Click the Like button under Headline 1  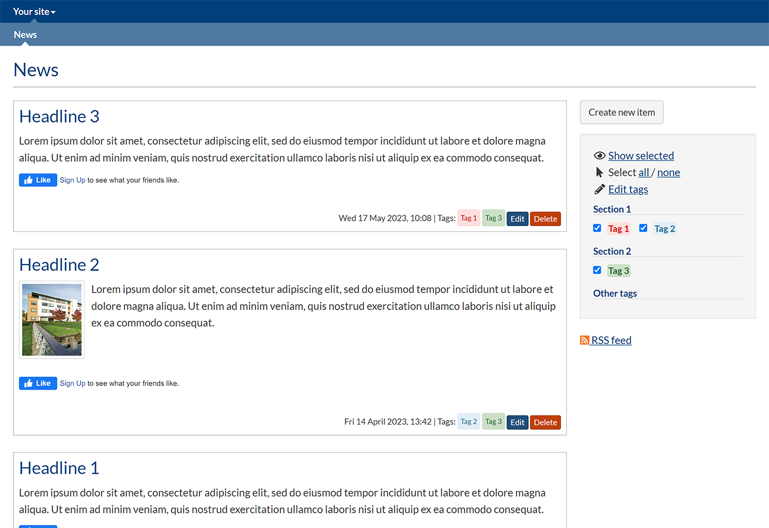coord(37,525)
